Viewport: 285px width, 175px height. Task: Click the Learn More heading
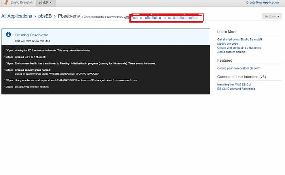click(x=227, y=32)
